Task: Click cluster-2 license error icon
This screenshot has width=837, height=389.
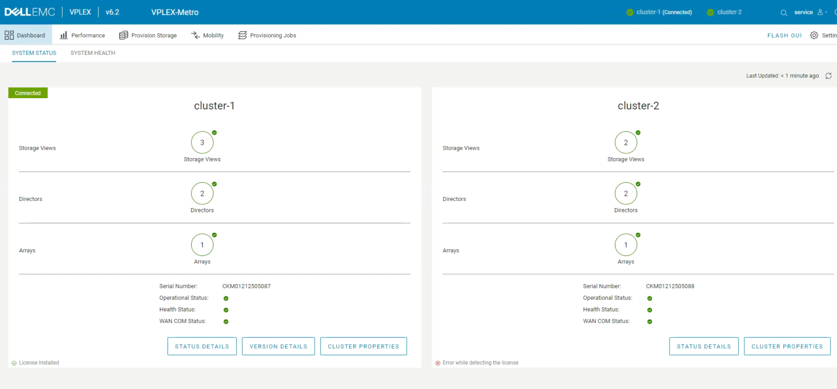Action: [x=438, y=363]
